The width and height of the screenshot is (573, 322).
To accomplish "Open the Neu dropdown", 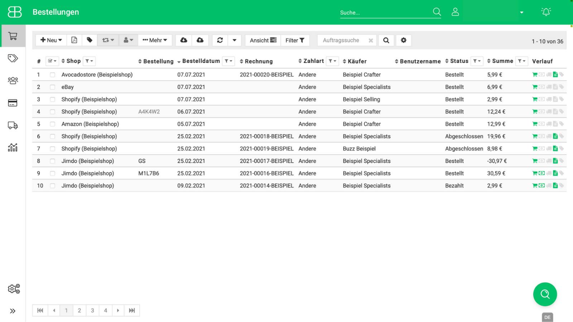I will pyautogui.click(x=51, y=40).
